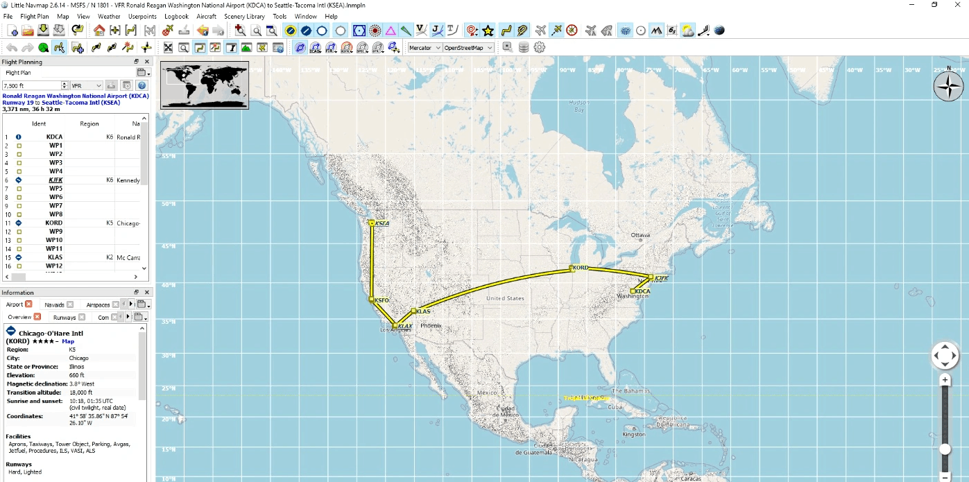The width and height of the screenshot is (969, 482).
Task: Save the current flight plan
Action: [x=43, y=31]
